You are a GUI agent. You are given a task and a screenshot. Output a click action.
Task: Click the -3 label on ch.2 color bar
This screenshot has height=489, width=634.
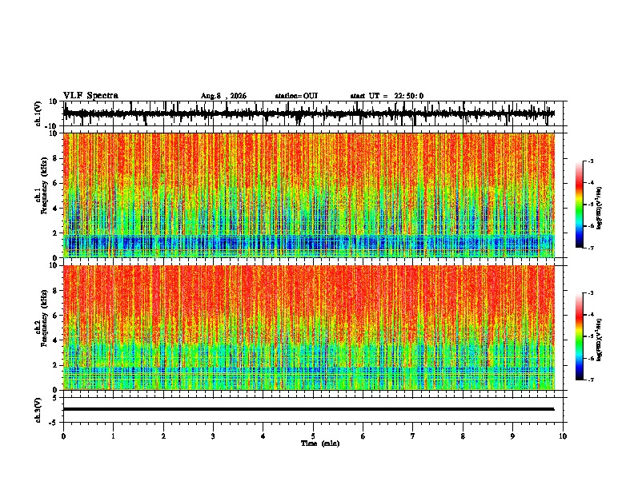[591, 293]
